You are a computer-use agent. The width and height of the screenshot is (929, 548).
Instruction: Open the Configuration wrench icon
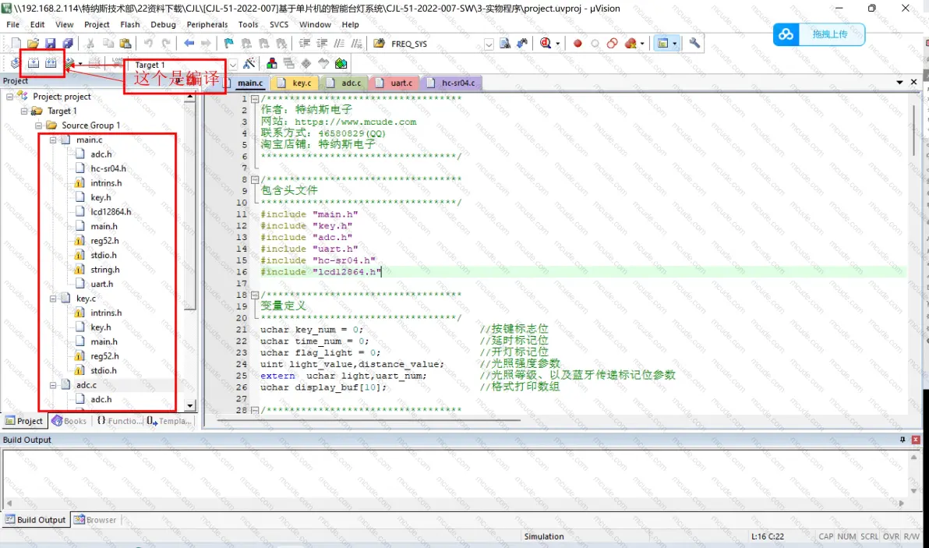[x=694, y=43]
